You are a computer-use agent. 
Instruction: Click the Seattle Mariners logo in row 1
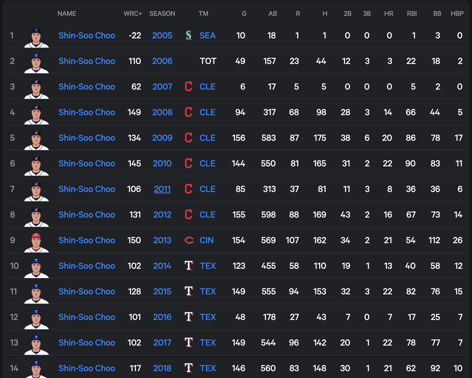(189, 35)
